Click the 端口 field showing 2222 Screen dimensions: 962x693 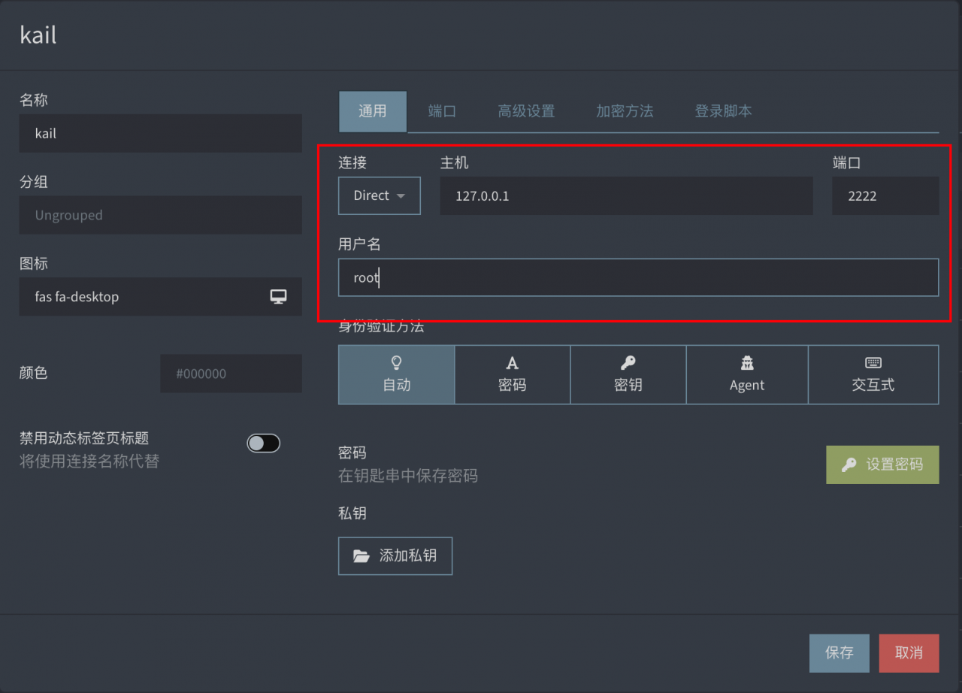(885, 196)
